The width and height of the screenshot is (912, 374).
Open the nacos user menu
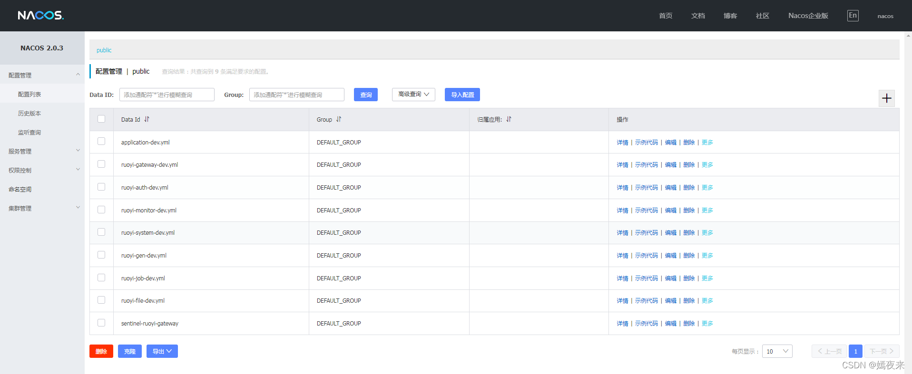[885, 16]
